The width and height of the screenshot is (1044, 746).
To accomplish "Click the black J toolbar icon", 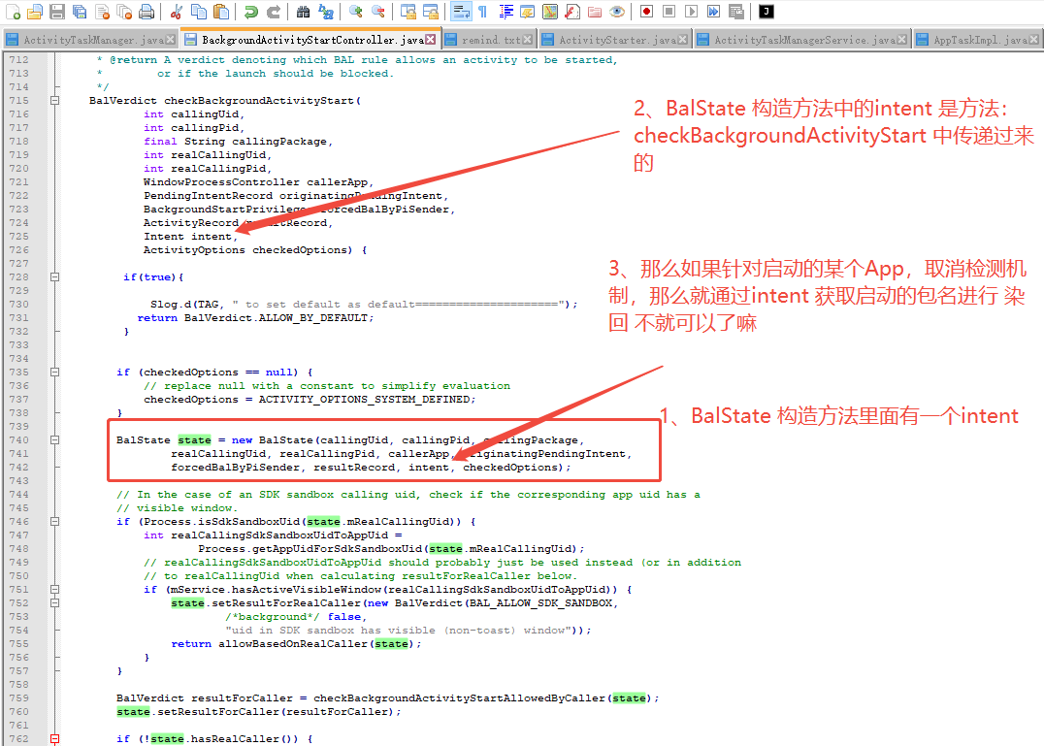I will [x=767, y=12].
